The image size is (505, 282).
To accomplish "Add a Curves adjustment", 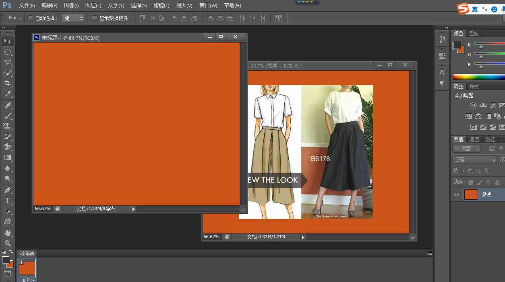I will 493,106.
